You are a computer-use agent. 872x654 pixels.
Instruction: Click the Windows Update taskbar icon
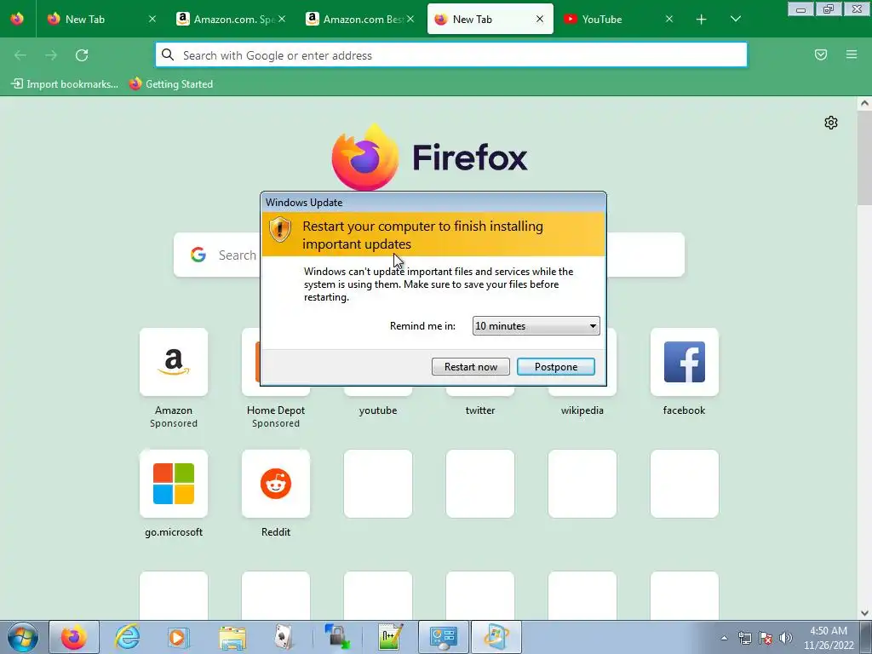496,637
